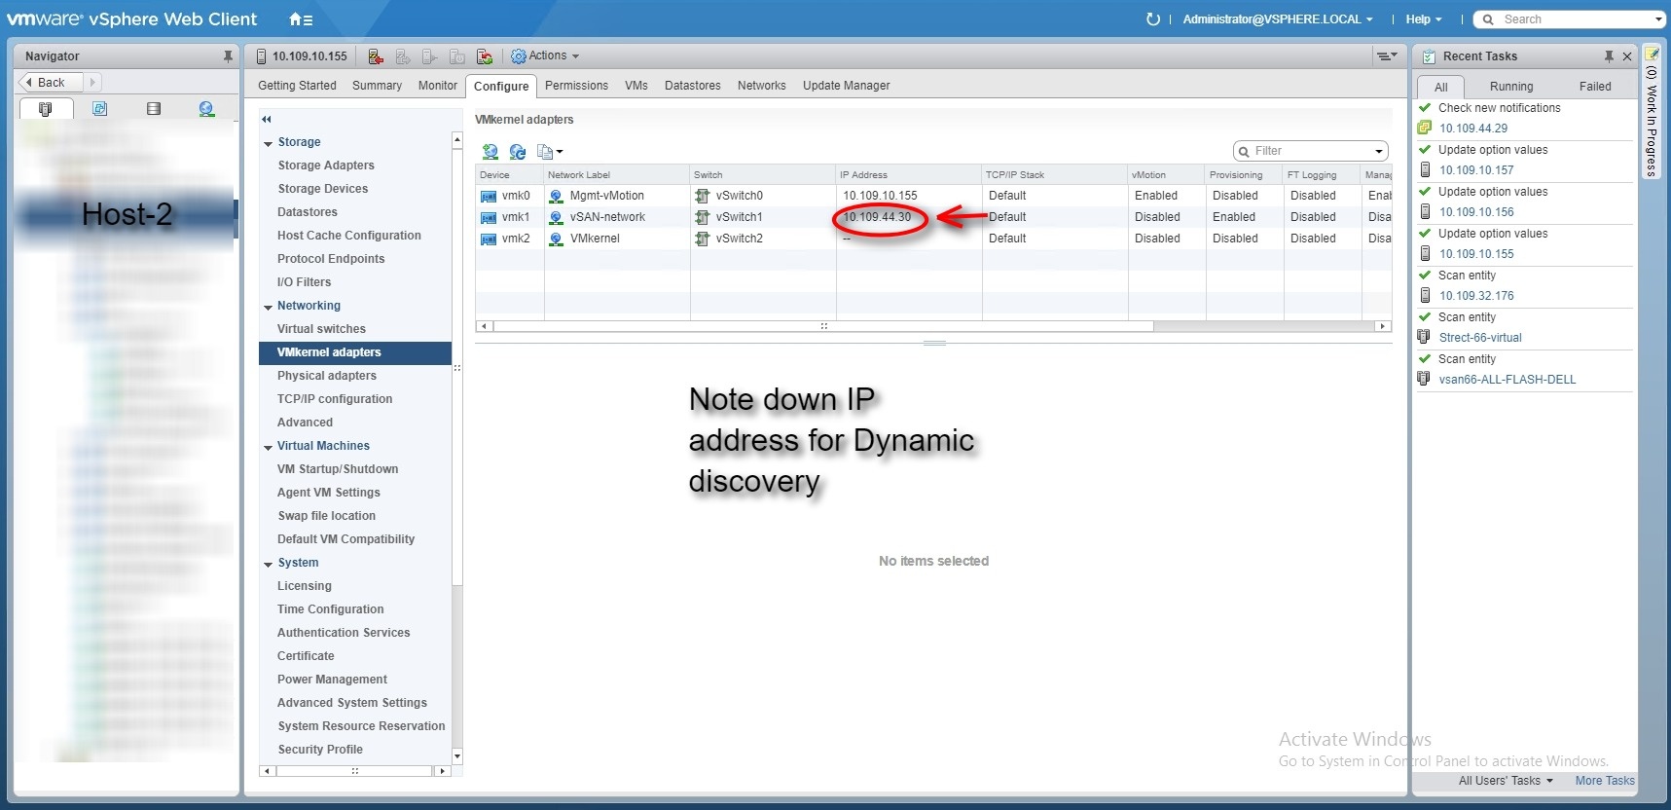Collapse the Storage section

click(x=268, y=143)
